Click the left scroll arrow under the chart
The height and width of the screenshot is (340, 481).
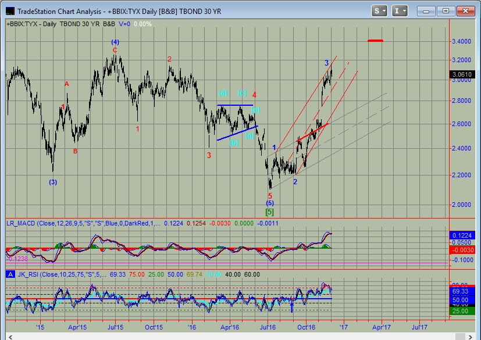[10, 337]
